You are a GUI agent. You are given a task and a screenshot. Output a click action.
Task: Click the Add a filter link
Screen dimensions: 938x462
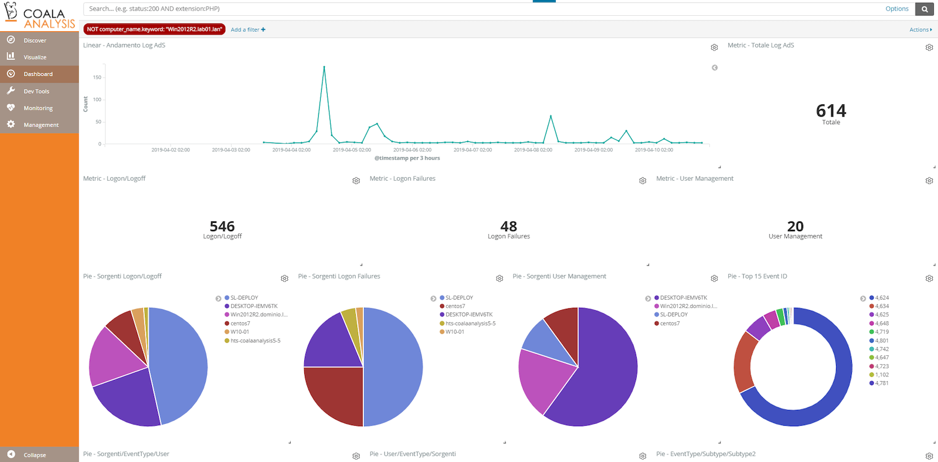(x=248, y=30)
